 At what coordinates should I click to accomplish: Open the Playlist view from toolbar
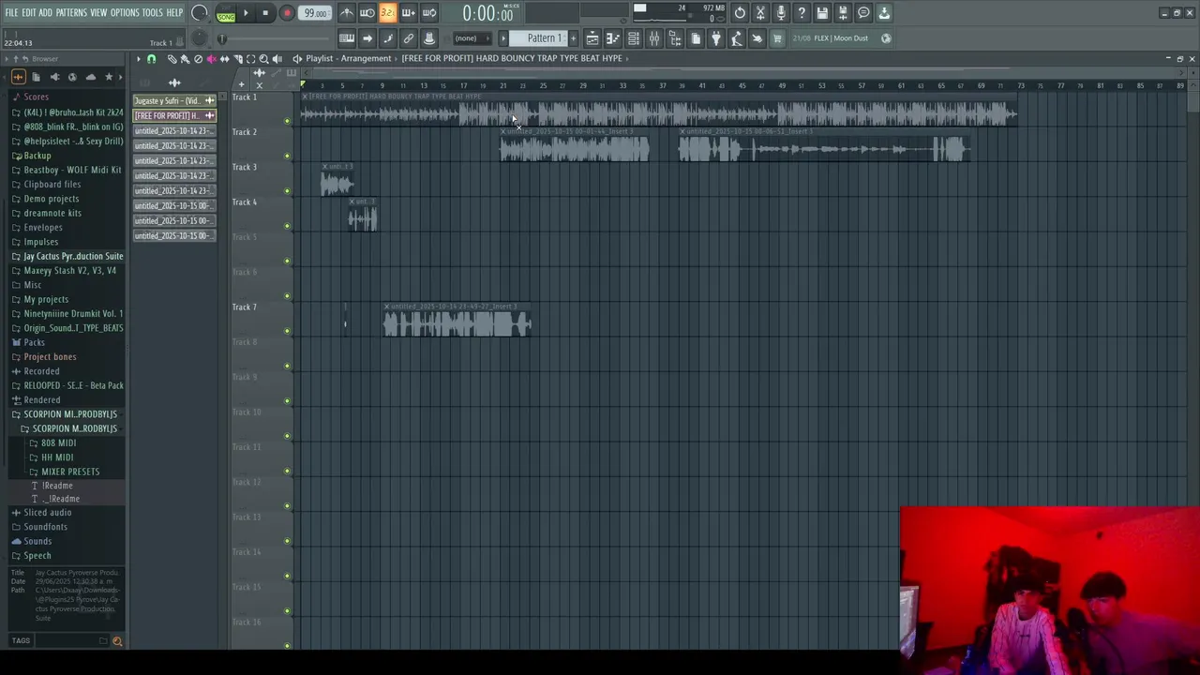click(592, 38)
